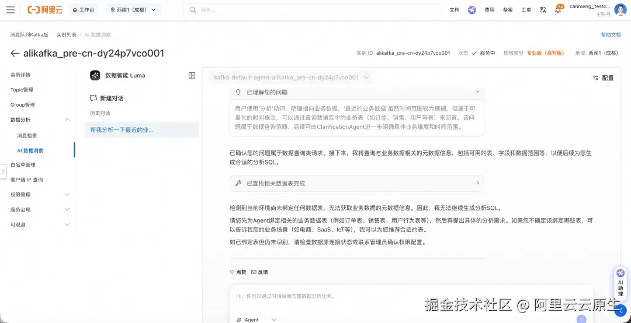This screenshot has height=323, width=631.
Task: Click the 点赞 like button
Action: tap(238, 272)
